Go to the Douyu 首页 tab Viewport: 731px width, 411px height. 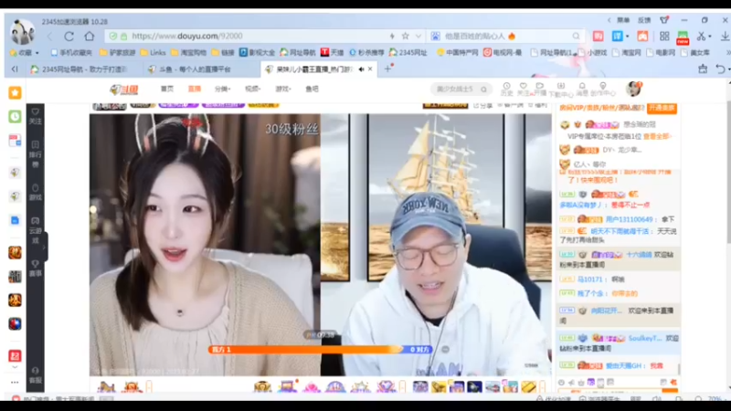[167, 89]
